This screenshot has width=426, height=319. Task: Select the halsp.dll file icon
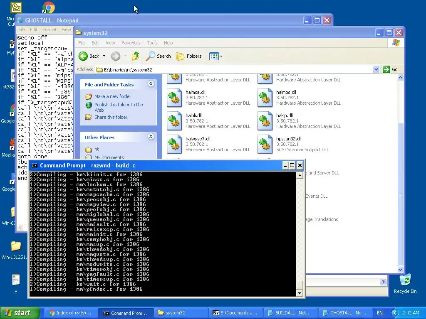(x=265, y=121)
